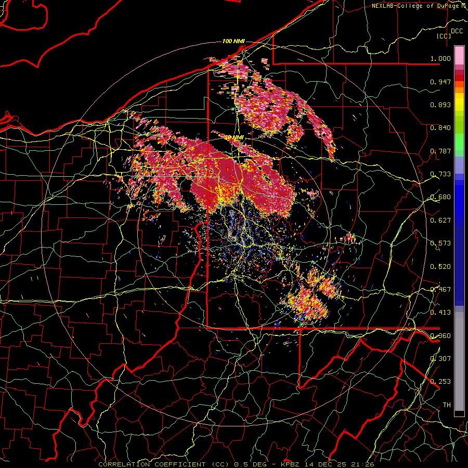468x468 pixels.
Task: Select the 0.467 scale value
Action: (440, 289)
